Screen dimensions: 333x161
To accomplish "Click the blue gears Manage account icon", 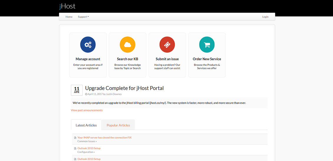I will (x=88, y=45).
